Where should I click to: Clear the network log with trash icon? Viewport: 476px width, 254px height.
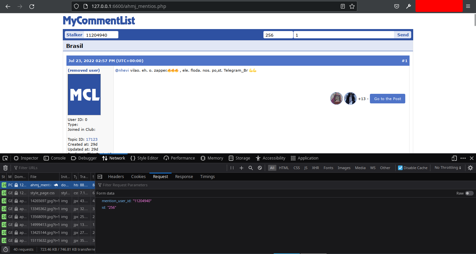click(5, 168)
